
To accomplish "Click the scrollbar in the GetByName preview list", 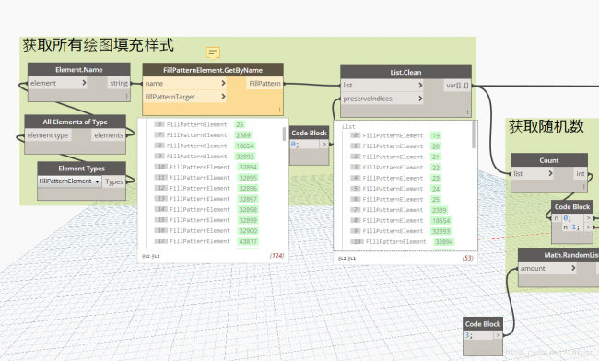I will [x=284, y=134].
